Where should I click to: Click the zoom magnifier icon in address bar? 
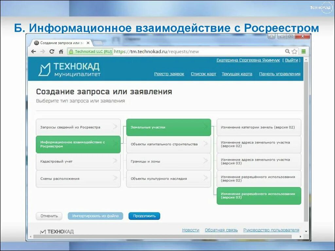pos(287,51)
